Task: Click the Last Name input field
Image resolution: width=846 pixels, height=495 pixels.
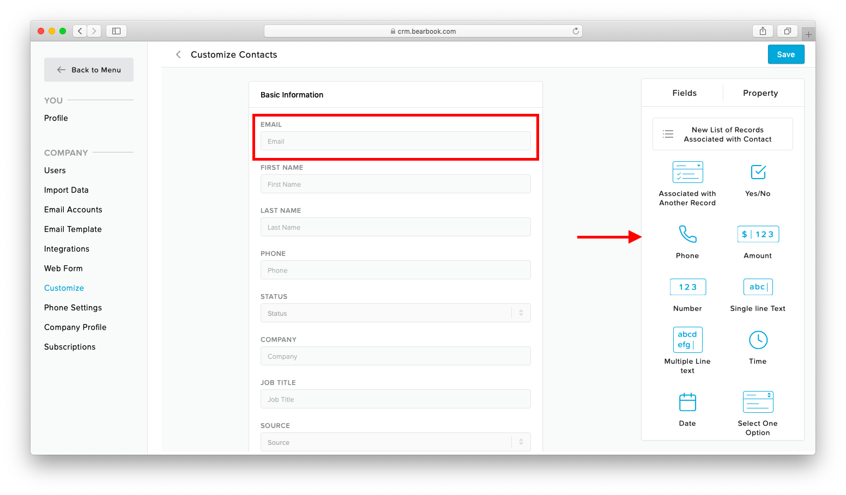Action: [x=396, y=227]
